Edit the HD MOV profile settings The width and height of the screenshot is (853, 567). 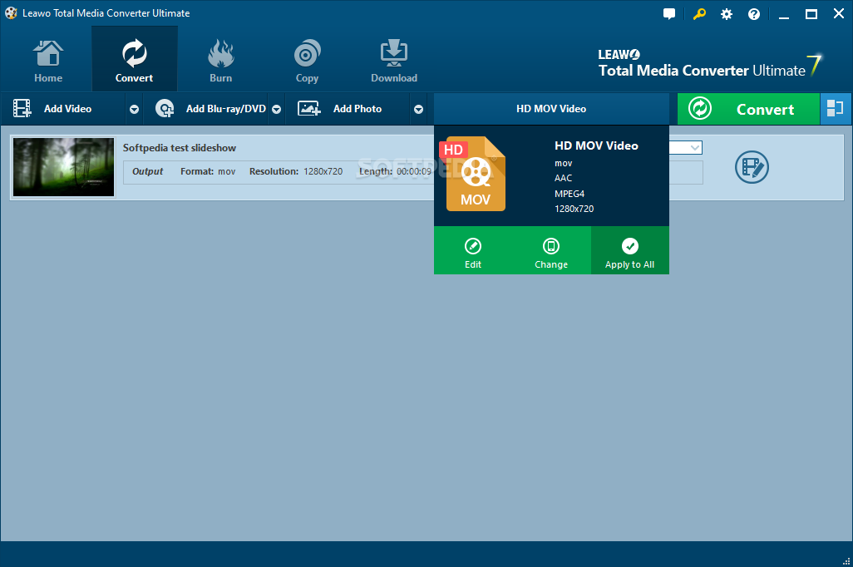coord(473,251)
